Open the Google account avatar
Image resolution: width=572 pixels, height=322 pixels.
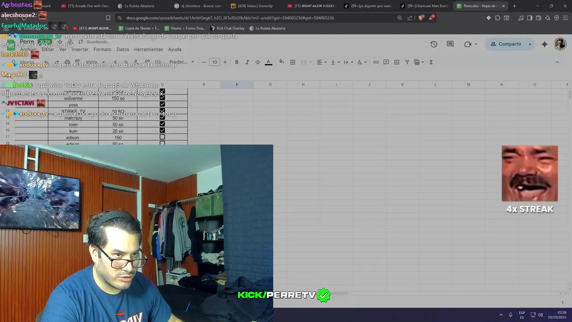tap(560, 44)
